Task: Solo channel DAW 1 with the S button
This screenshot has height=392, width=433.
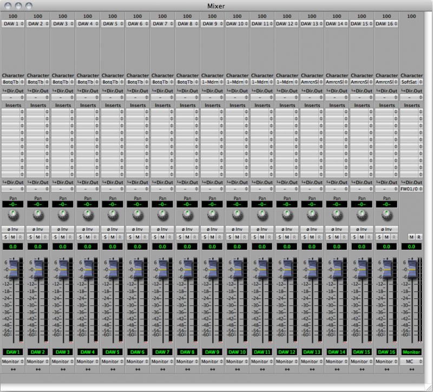Action: coord(6,237)
